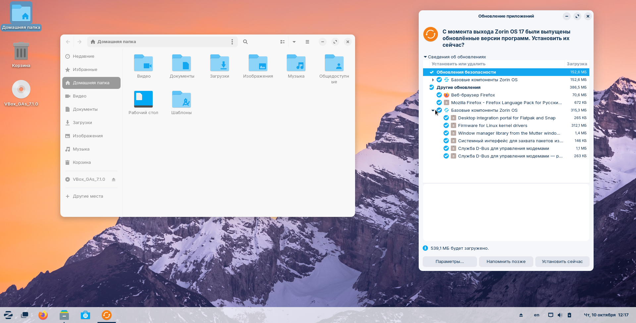Image resolution: width=636 pixels, height=323 pixels.
Task: Select Корзина in file manager sidebar
Action: tap(91, 162)
